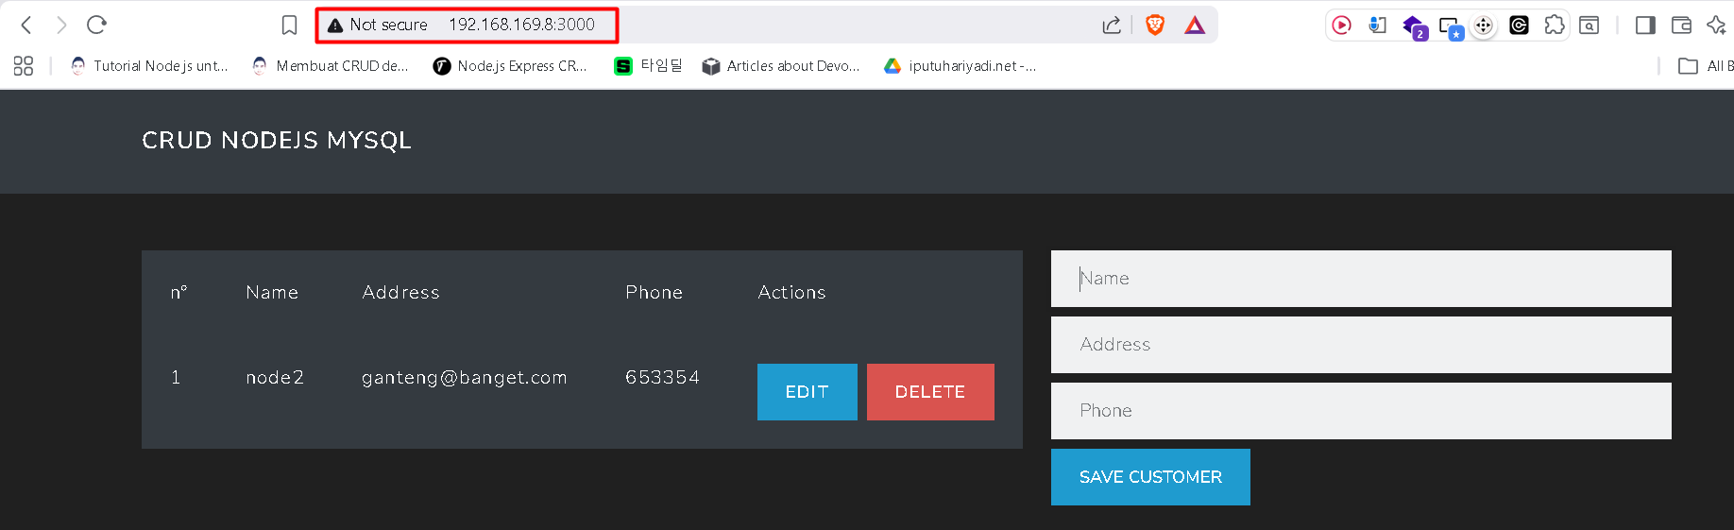Bookmark this page with bookmark icon

290,26
